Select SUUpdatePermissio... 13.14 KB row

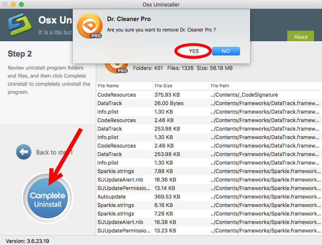pyautogui.click(x=209, y=188)
